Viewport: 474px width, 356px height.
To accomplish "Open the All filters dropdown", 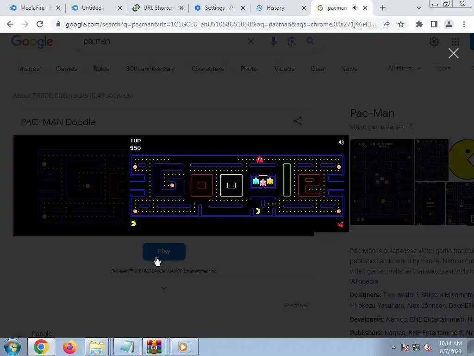I will (404, 69).
